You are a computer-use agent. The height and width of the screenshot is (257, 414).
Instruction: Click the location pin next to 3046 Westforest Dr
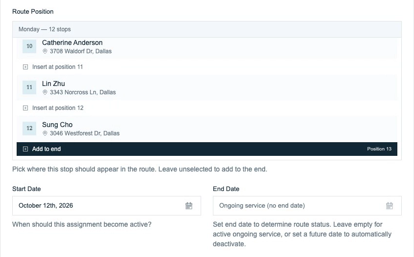point(45,134)
